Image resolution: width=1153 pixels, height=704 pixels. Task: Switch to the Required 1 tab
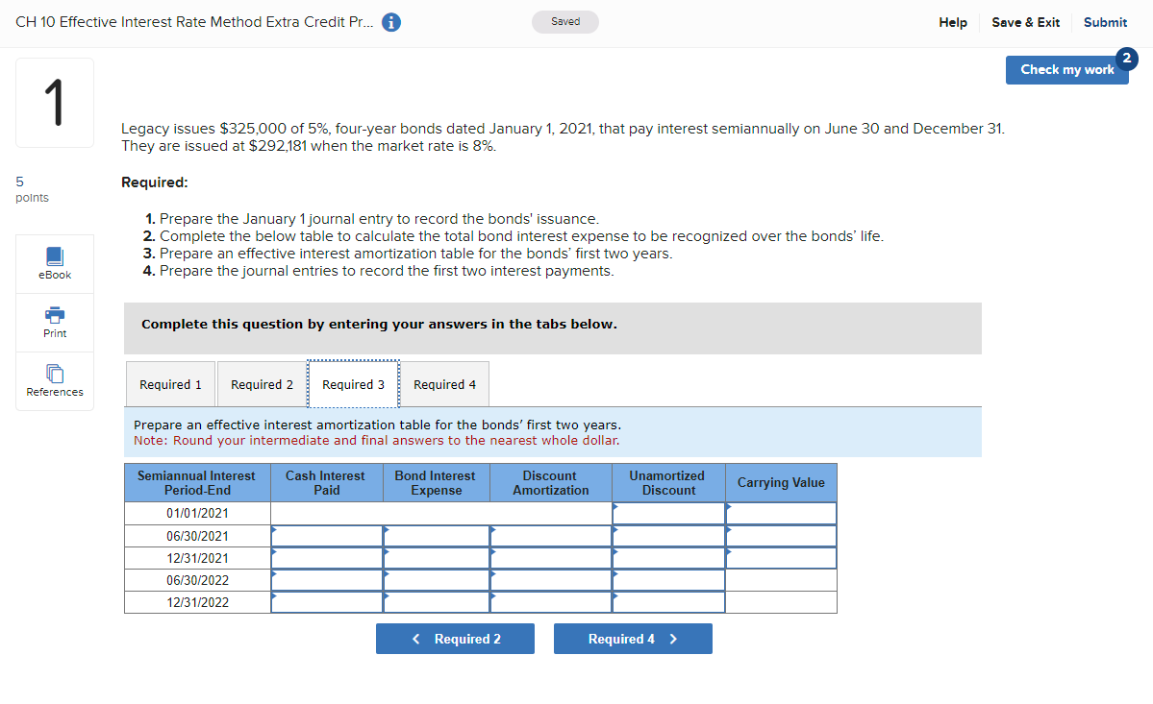pos(170,383)
